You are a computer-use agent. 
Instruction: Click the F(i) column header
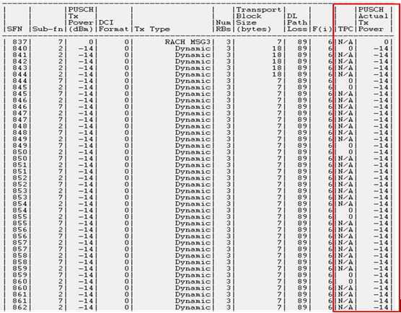(322, 29)
